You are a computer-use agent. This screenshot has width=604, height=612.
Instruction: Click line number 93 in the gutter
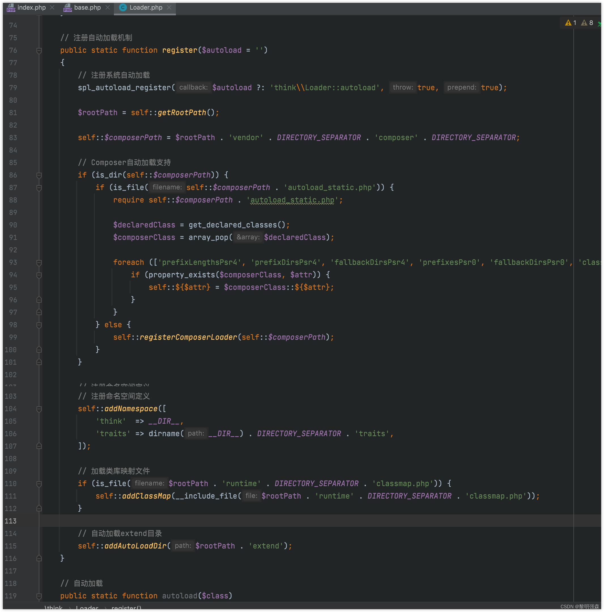(x=13, y=263)
